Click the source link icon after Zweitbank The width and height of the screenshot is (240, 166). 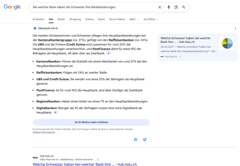(x=108, y=53)
